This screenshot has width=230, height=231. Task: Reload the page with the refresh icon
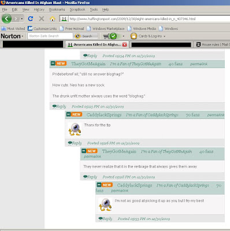(x=31, y=18)
